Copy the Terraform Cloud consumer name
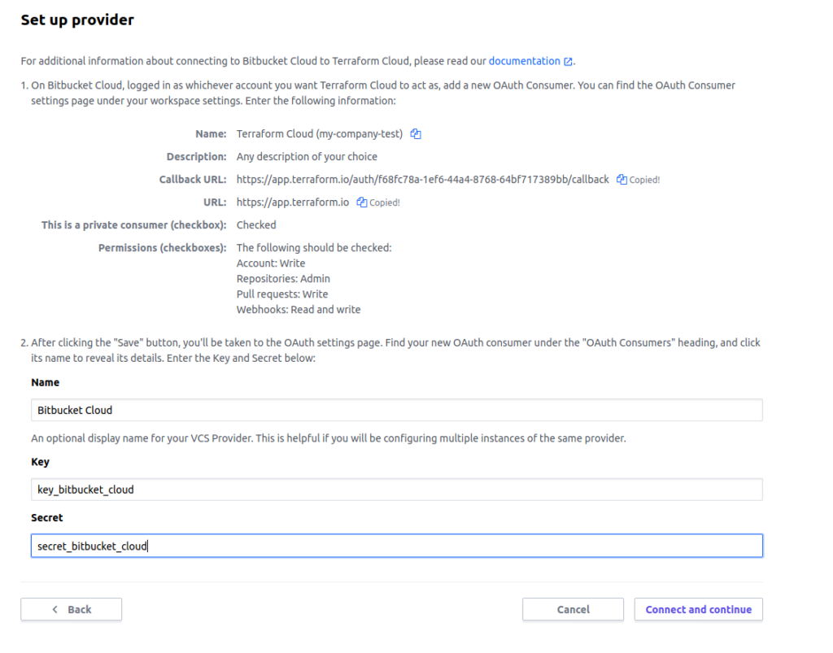 (416, 134)
